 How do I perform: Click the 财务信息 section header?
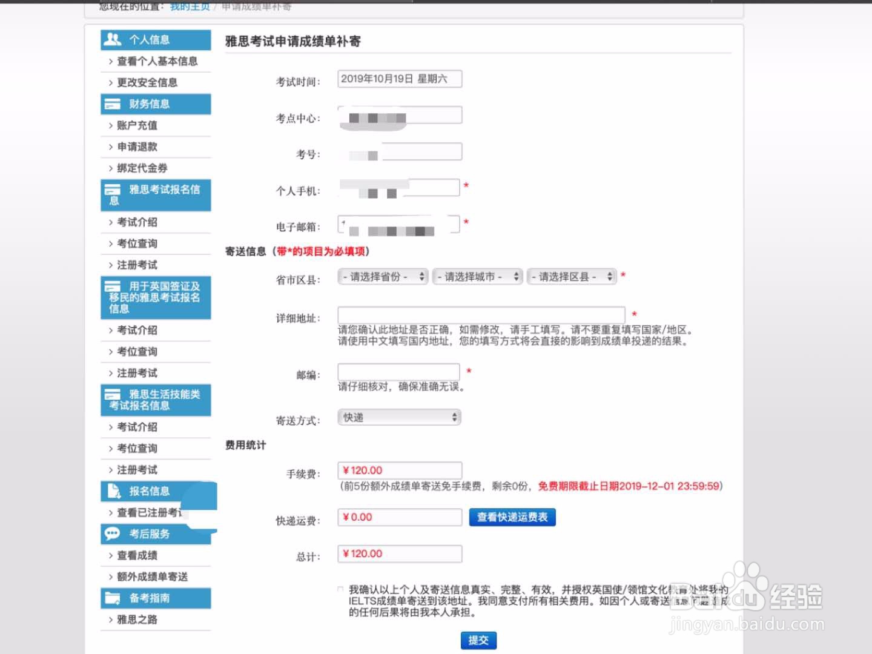pyautogui.click(x=156, y=104)
